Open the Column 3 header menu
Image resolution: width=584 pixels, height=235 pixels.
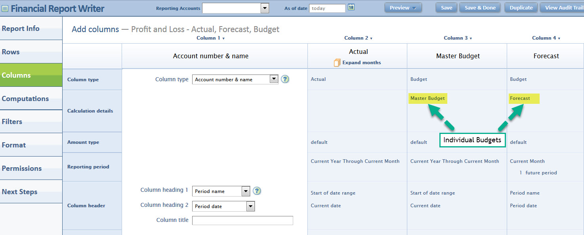pyautogui.click(x=458, y=38)
